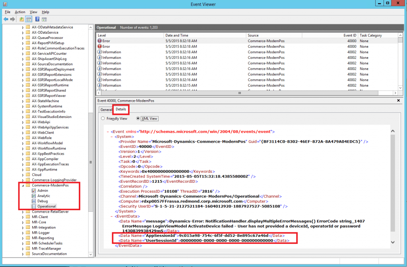Expand the AX-ODataService node
Image resolution: width=407 pixels, height=267 pixels.
[23, 33]
